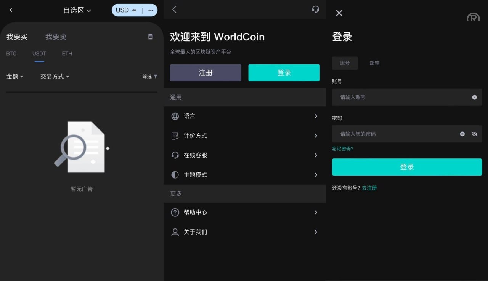488x281 pixels.
Task: Clear the 账号 account input with the x icon
Action: point(474,97)
